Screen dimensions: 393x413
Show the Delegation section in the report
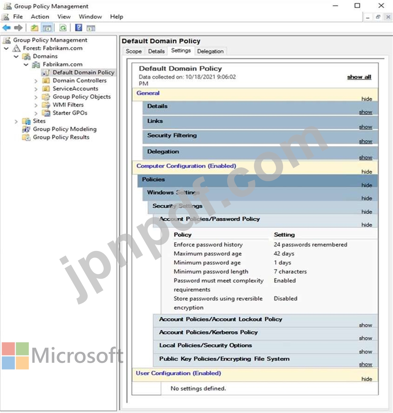366,158
